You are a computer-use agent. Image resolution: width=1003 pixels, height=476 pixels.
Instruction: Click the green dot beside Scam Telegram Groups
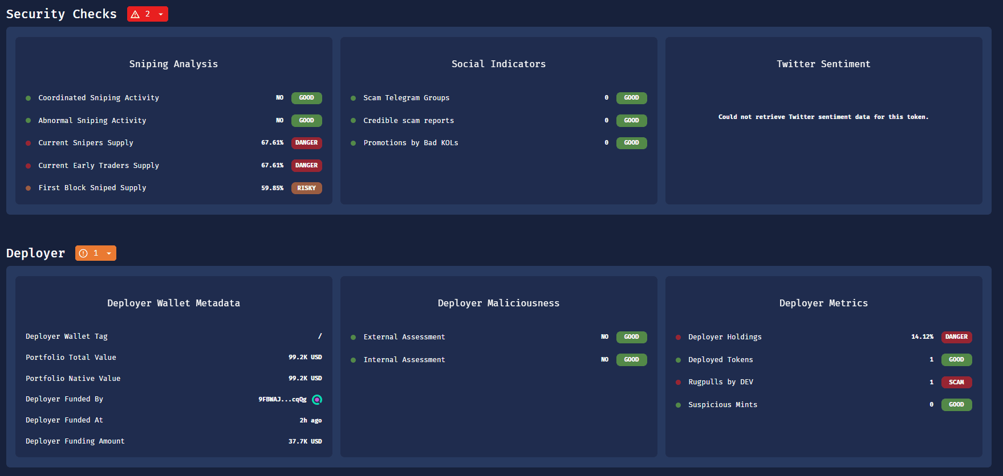click(x=354, y=98)
